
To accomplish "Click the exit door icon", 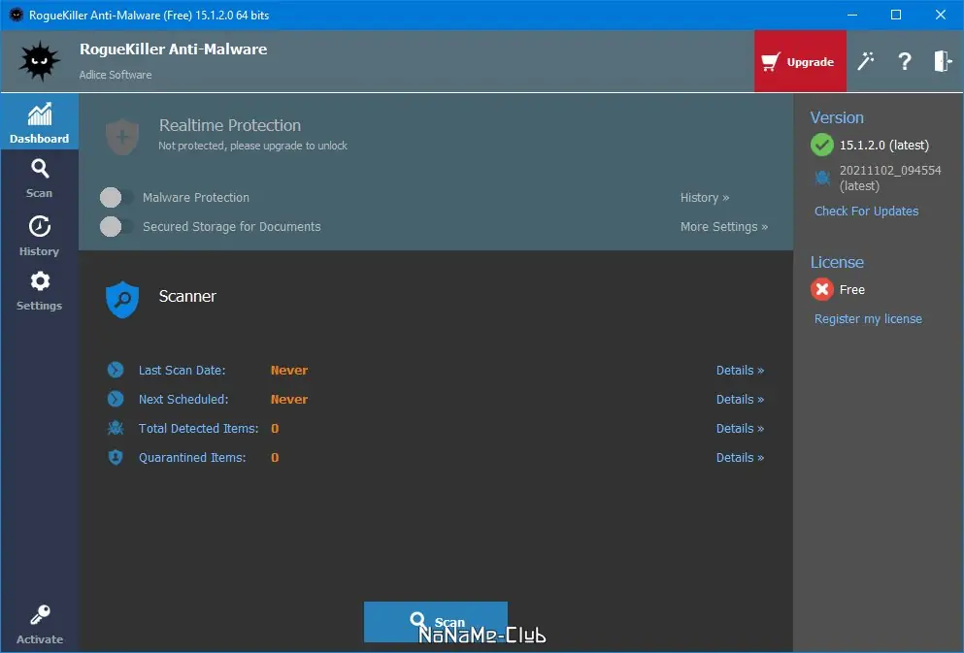I will (943, 61).
